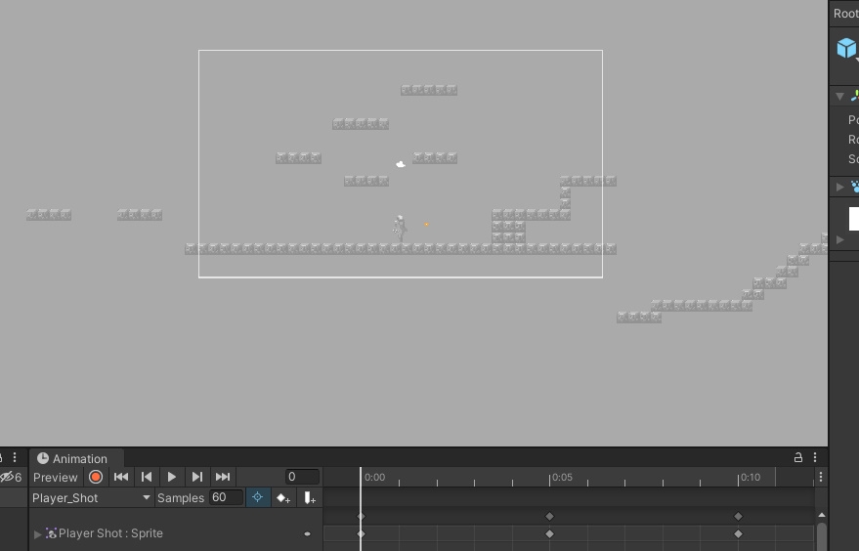
Task: Click the GameObject cube icon in Inspector
Action: click(847, 48)
